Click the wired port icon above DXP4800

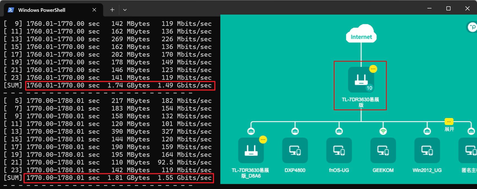point(295,131)
